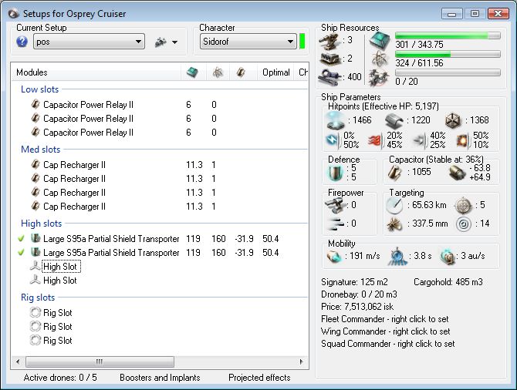Click the ship icon next to setup
The width and height of the screenshot is (517, 390).
pos(161,42)
